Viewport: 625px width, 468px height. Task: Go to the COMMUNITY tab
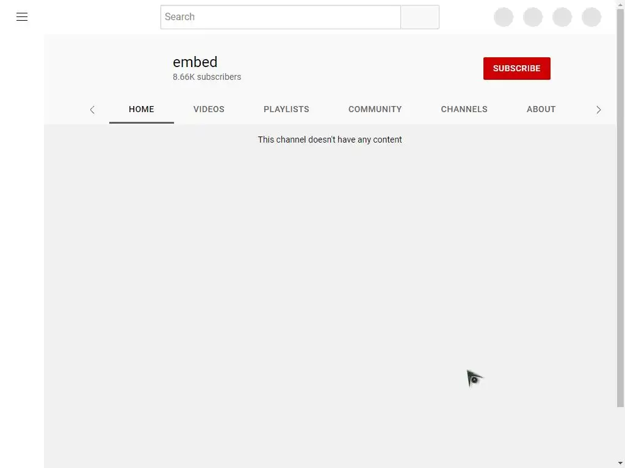pos(375,110)
